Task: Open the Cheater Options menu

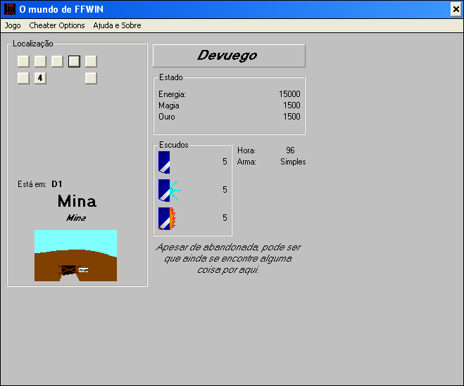Action: [57, 26]
